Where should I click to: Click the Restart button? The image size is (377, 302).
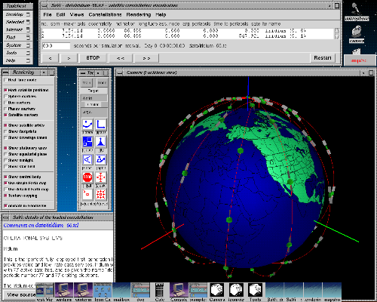coord(323,58)
